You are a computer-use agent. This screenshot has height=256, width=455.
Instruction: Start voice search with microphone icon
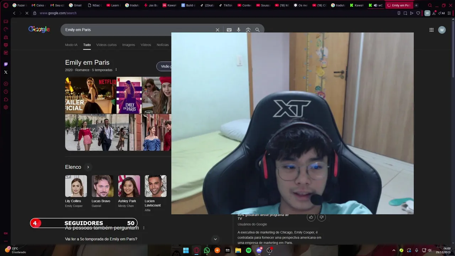[239, 30]
